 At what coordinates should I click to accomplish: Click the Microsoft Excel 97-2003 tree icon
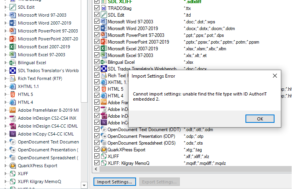tap(13, 55)
